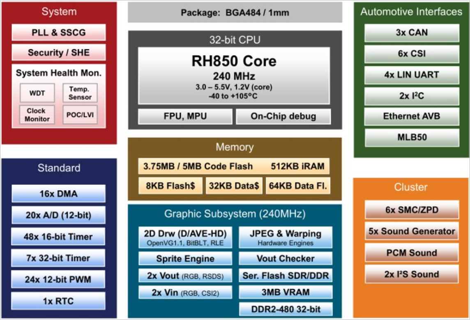Click the 2x I2S Sound block
Image resolution: width=470 pixels, height=320 pixels.
412,274
